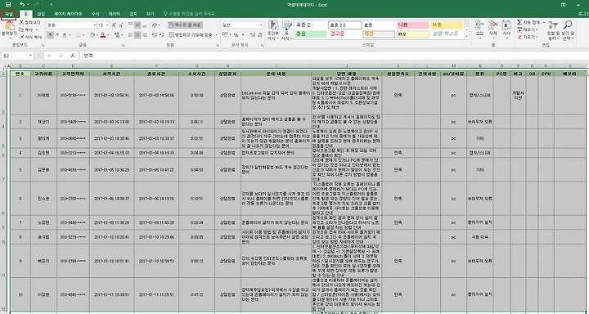589x314 pixels.
Task: Click the Percent Style icon
Action: (x=236, y=35)
